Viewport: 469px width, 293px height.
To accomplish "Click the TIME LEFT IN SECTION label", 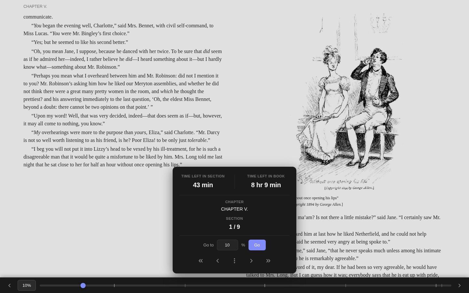I will click(203, 176).
